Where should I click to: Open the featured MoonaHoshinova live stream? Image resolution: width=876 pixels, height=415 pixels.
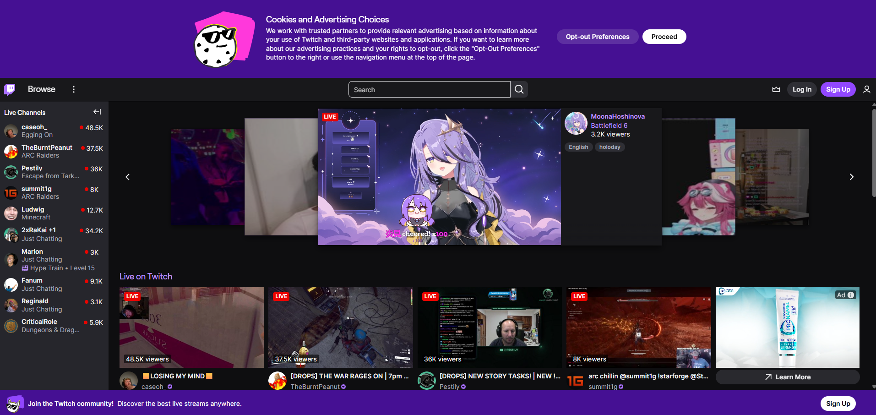440,177
